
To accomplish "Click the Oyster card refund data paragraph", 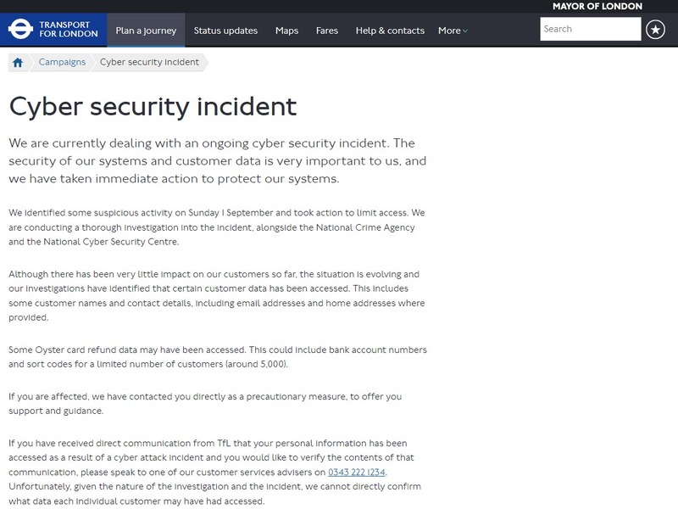I will [x=217, y=358].
